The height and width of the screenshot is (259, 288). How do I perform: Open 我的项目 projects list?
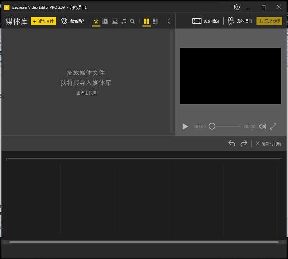[x=240, y=21]
